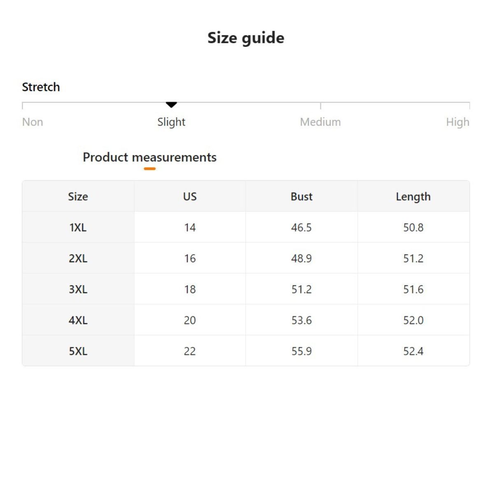The width and height of the screenshot is (494, 494).
Task: Select the 5XL size row label
Action: [78, 351]
